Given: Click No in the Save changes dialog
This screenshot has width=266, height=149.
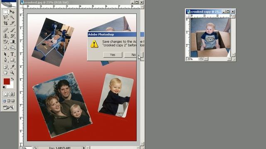Looking at the screenshot, I should tap(134, 55).
